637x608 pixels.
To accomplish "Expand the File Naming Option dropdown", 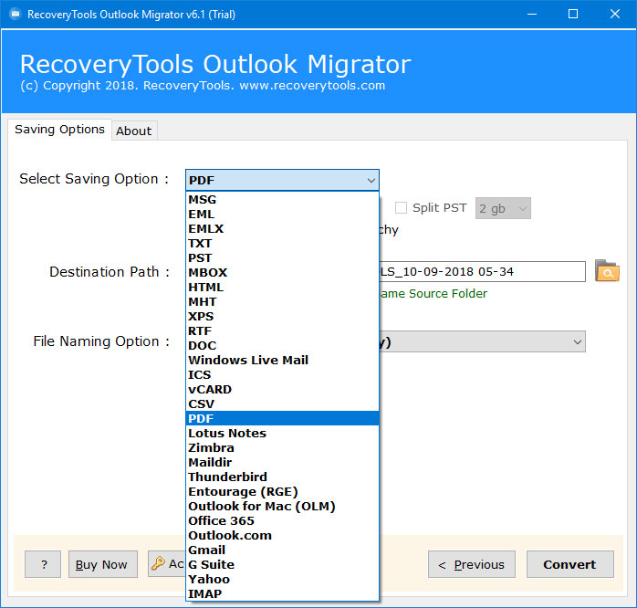I will tap(578, 341).
